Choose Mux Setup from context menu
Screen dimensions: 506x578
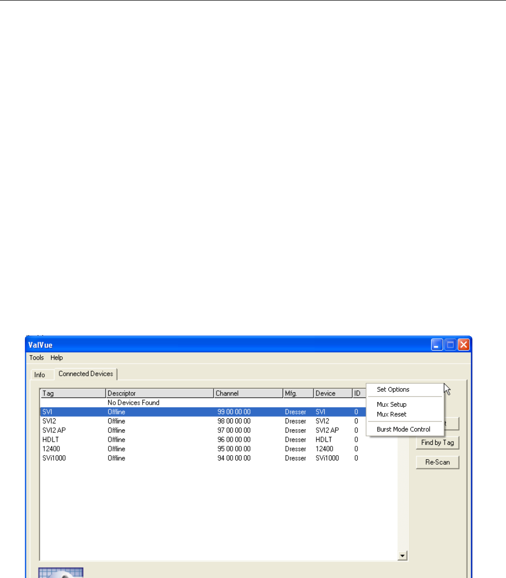391,404
